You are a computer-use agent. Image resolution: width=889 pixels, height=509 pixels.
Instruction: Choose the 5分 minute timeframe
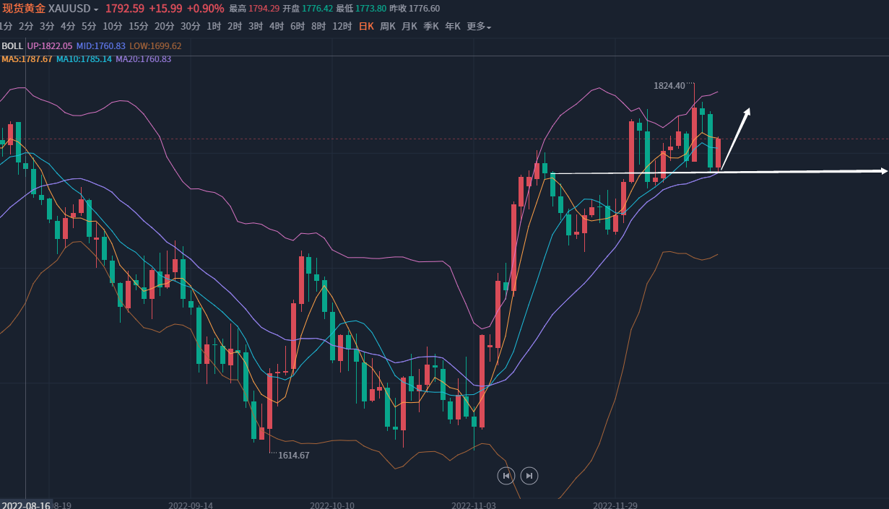coord(89,27)
